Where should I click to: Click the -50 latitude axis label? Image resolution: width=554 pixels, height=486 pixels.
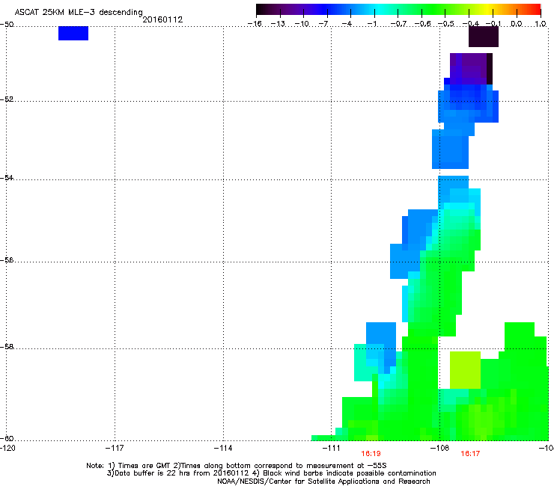[x=7, y=25]
